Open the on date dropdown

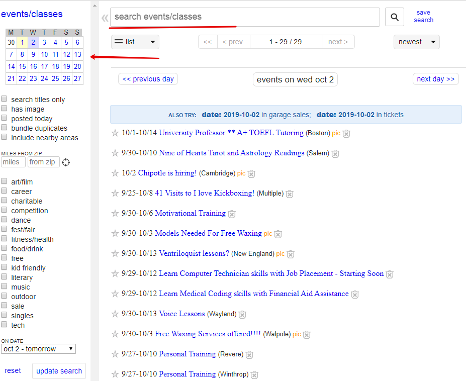pos(38,349)
